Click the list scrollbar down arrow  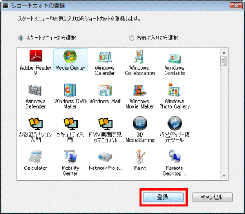[x=224, y=176]
